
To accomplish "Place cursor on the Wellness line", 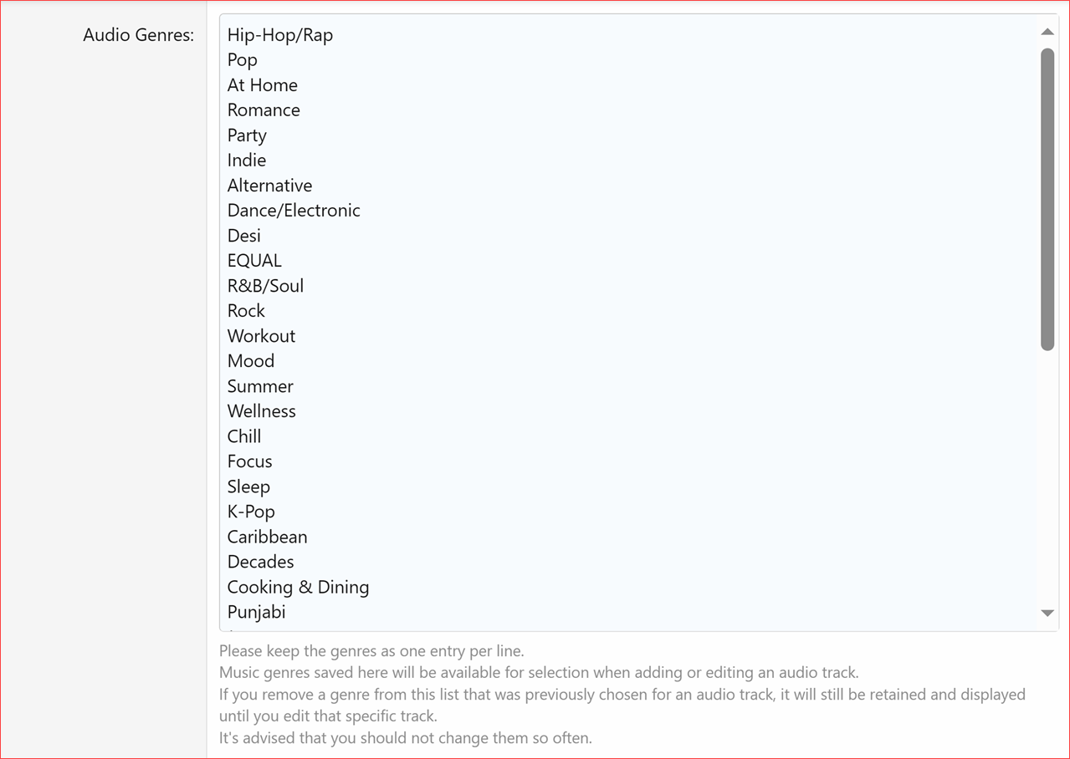I will [261, 410].
